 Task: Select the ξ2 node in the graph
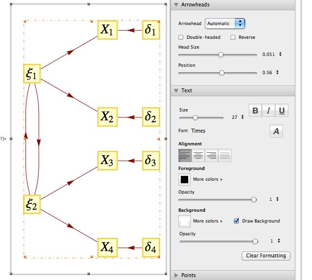32,204
